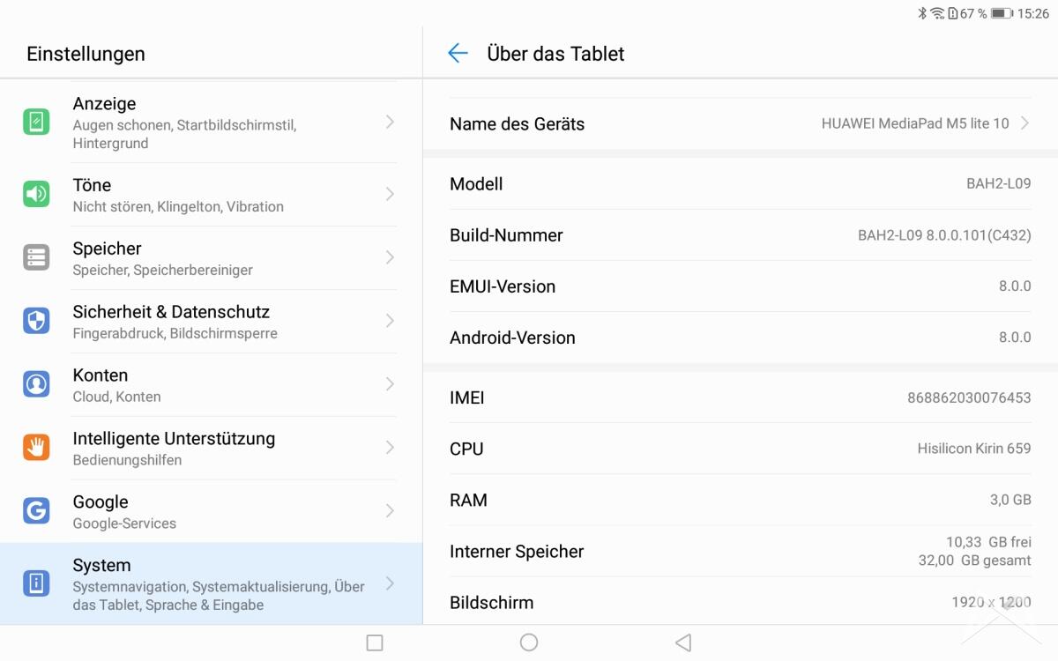Image resolution: width=1058 pixels, height=661 pixels.
Task: Tap the Android-Version row
Action: [x=740, y=338]
